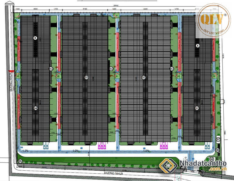The width and height of the screenshot is (234, 181).
Task: Click the vertical ĐƯỜNG NHỰA label on left
Action: click(12, 89)
